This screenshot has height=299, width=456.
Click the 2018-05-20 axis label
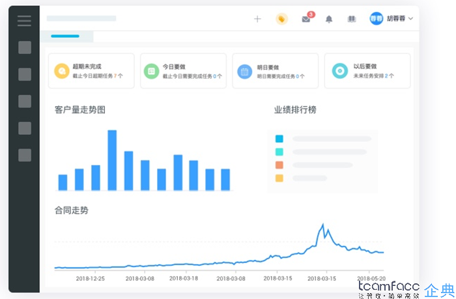[371, 278]
